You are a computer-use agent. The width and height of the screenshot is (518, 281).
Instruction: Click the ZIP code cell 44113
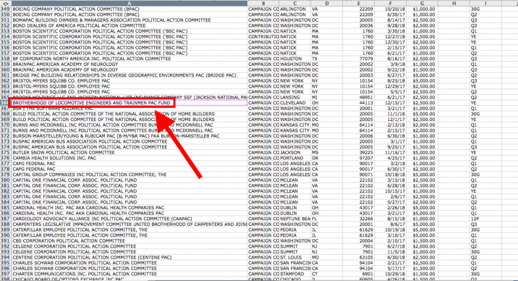point(359,103)
